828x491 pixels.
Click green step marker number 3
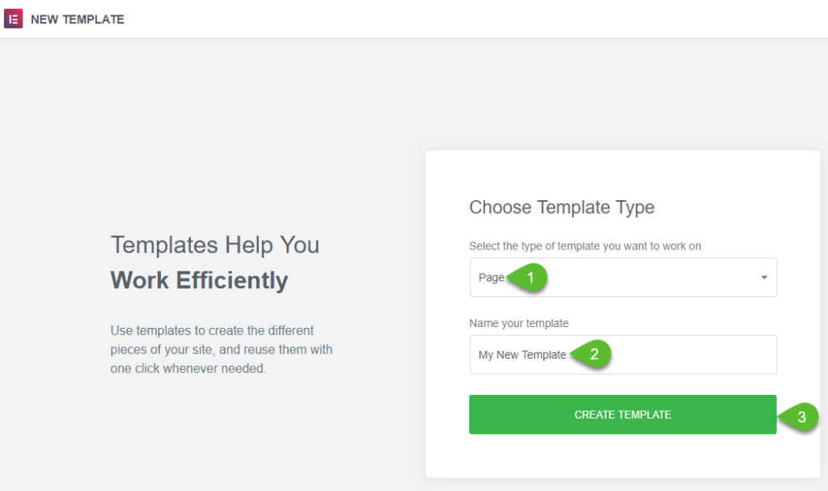[x=799, y=417]
